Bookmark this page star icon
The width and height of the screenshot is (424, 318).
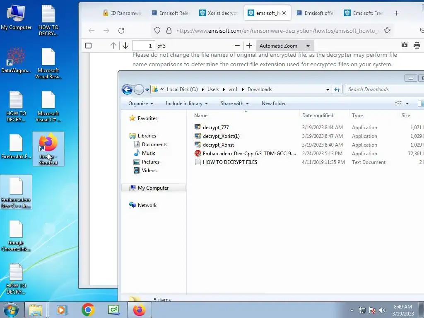point(387,31)
